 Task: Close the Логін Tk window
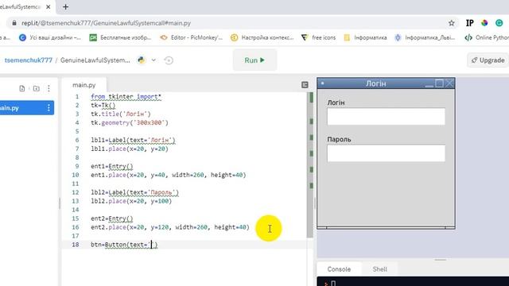[449, 83]
